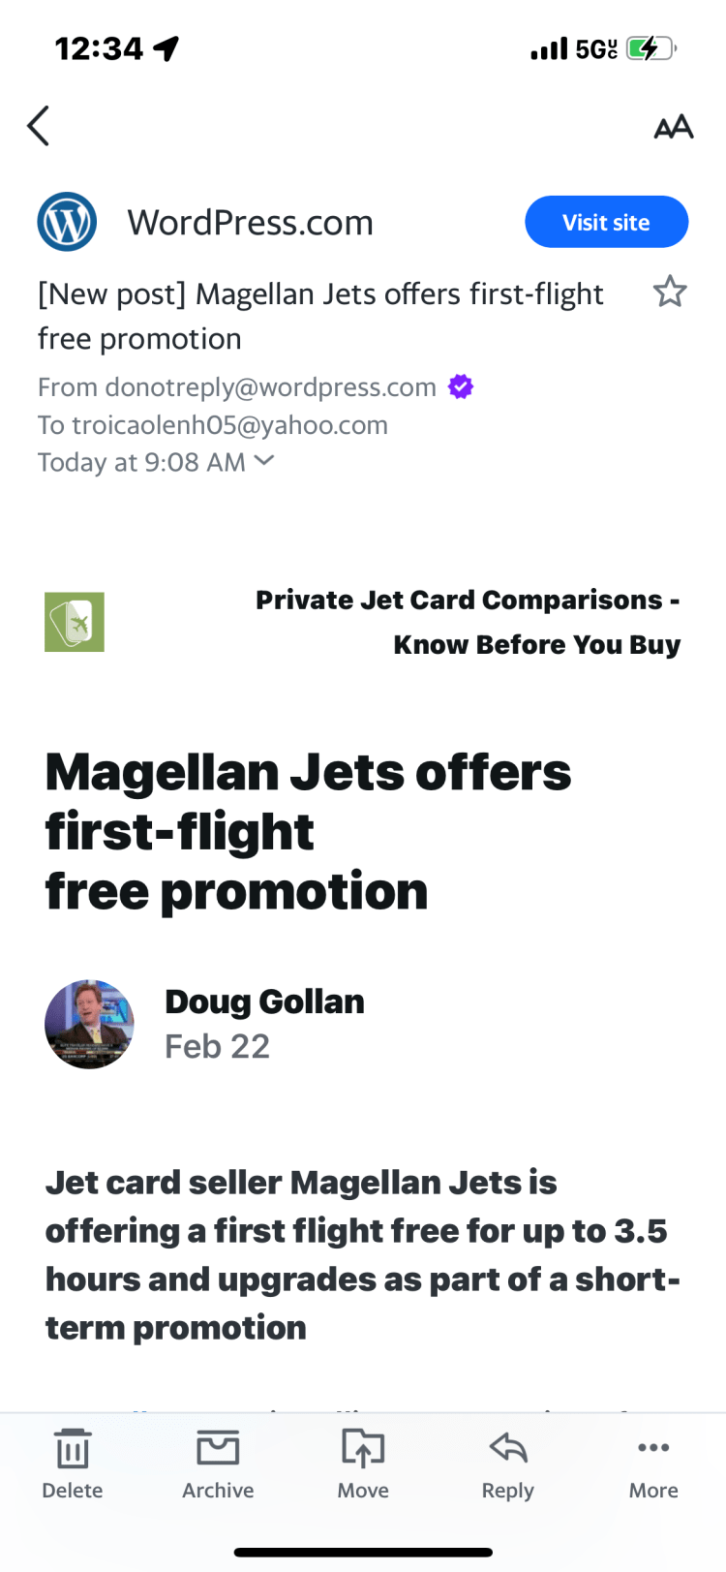Tap the author name Doug Gollan
Image resolution: width=726 pixels, height=1572 pixels.
[264, 1002]
